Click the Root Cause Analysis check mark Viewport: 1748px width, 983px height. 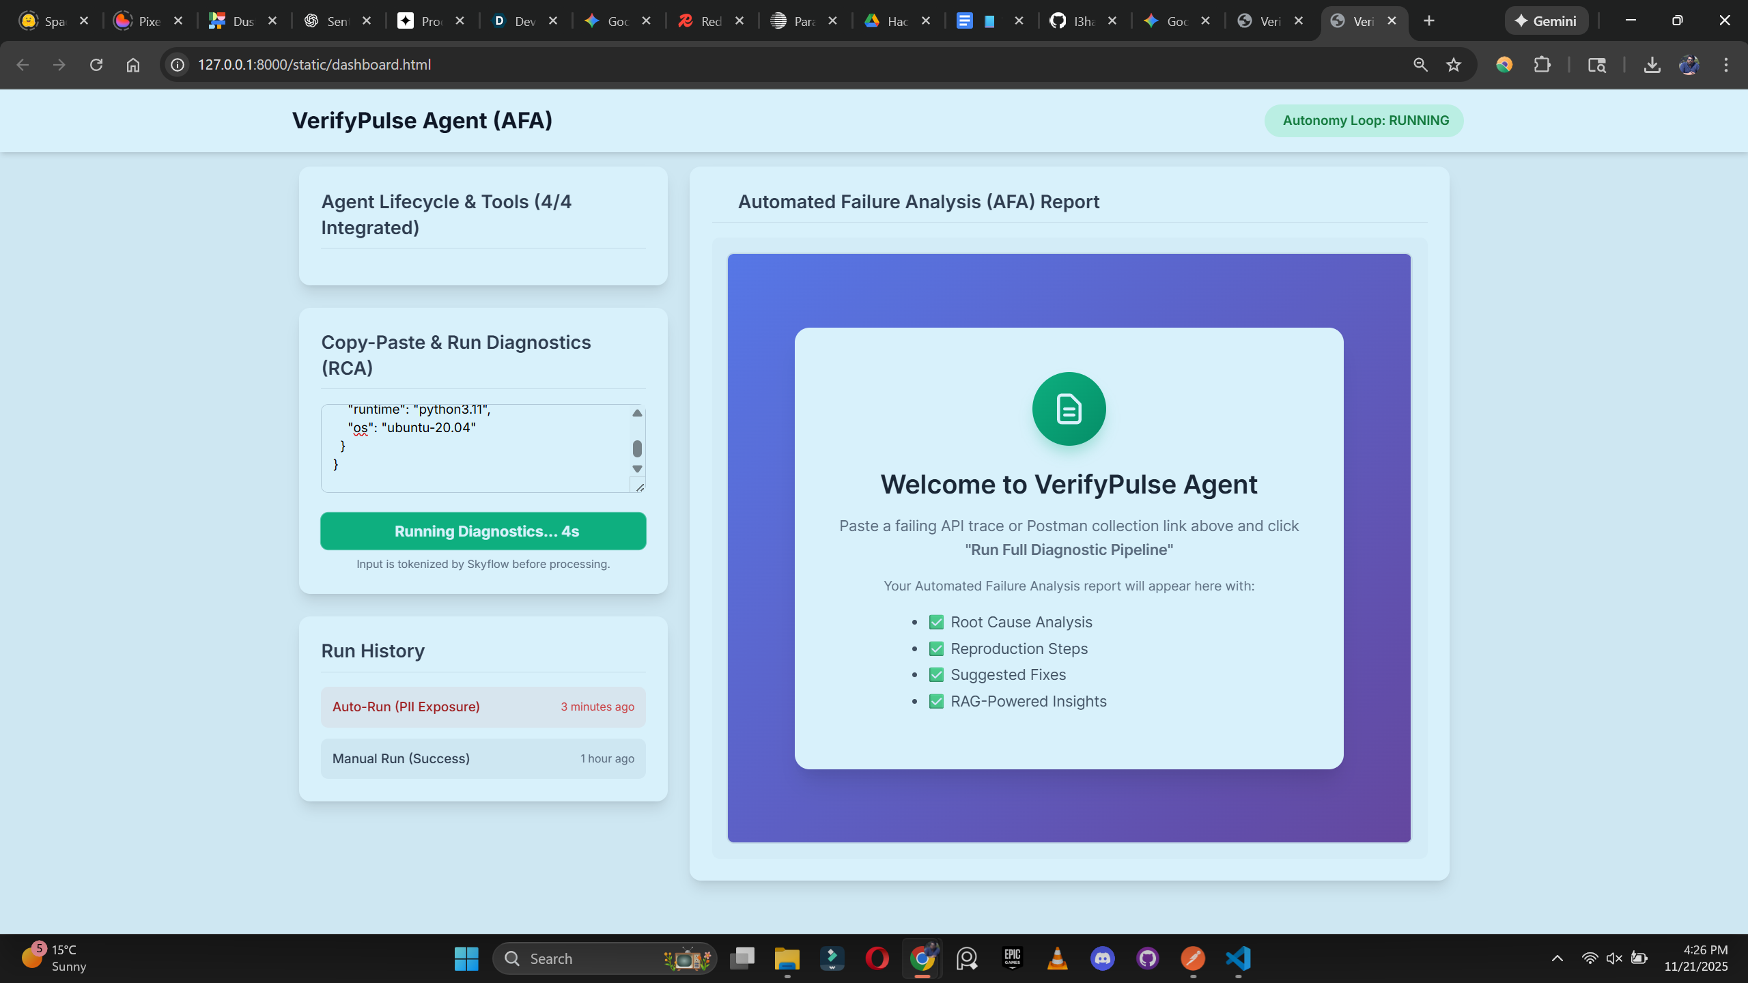936,622
